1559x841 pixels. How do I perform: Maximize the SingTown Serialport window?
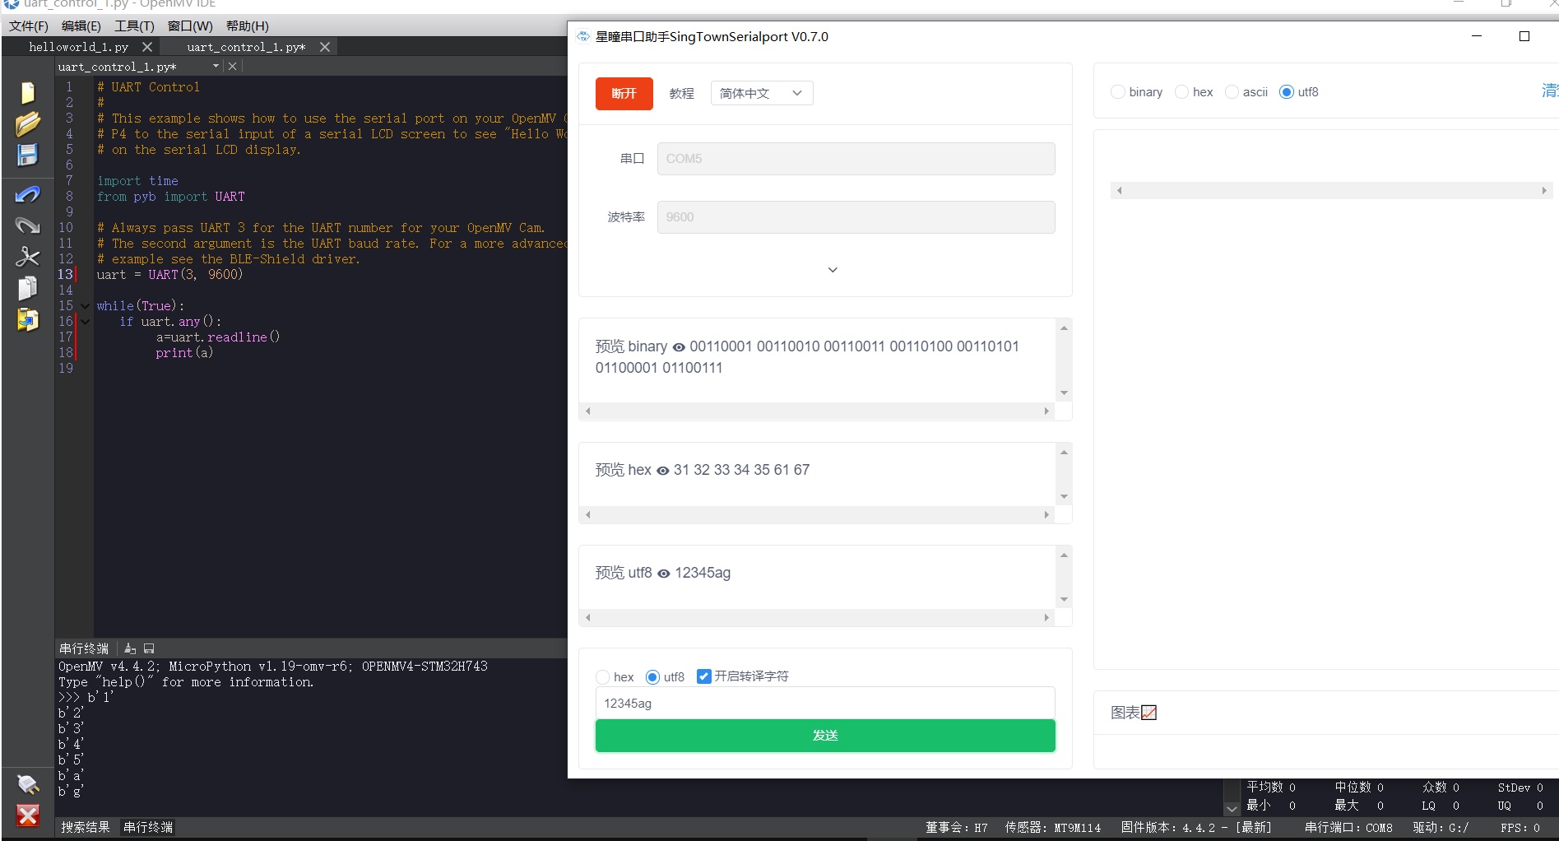pos(1524,36)
